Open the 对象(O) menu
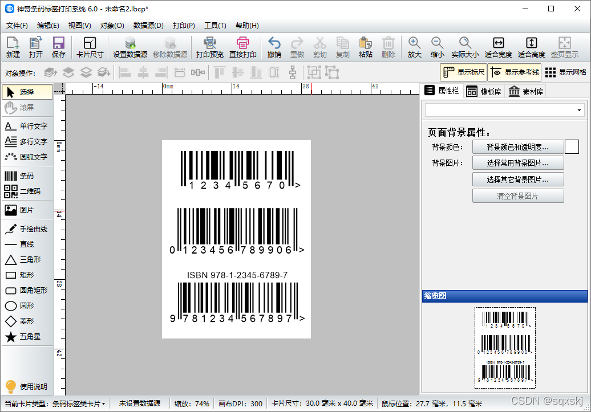Viewport: 591px width, 412px height. 112,26
